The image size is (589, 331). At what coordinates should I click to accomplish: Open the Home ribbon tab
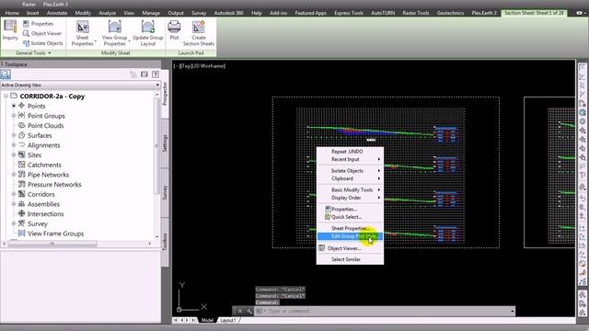[x=12, y=13]
